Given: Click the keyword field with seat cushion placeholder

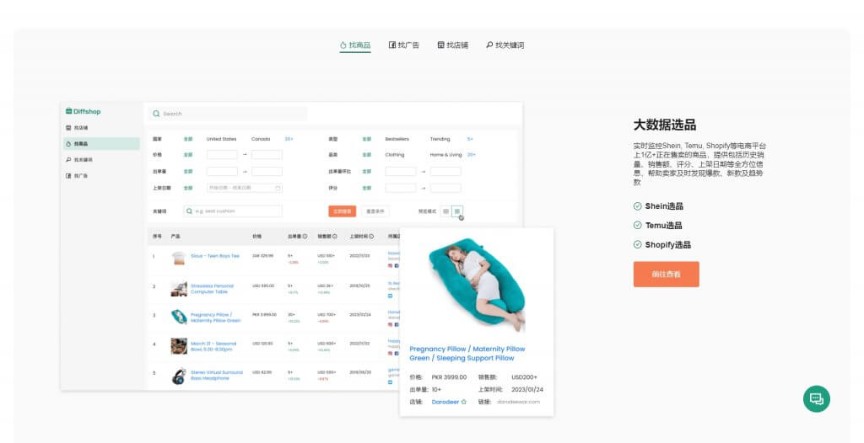Looking at the screenshot, I should point(233,211).
